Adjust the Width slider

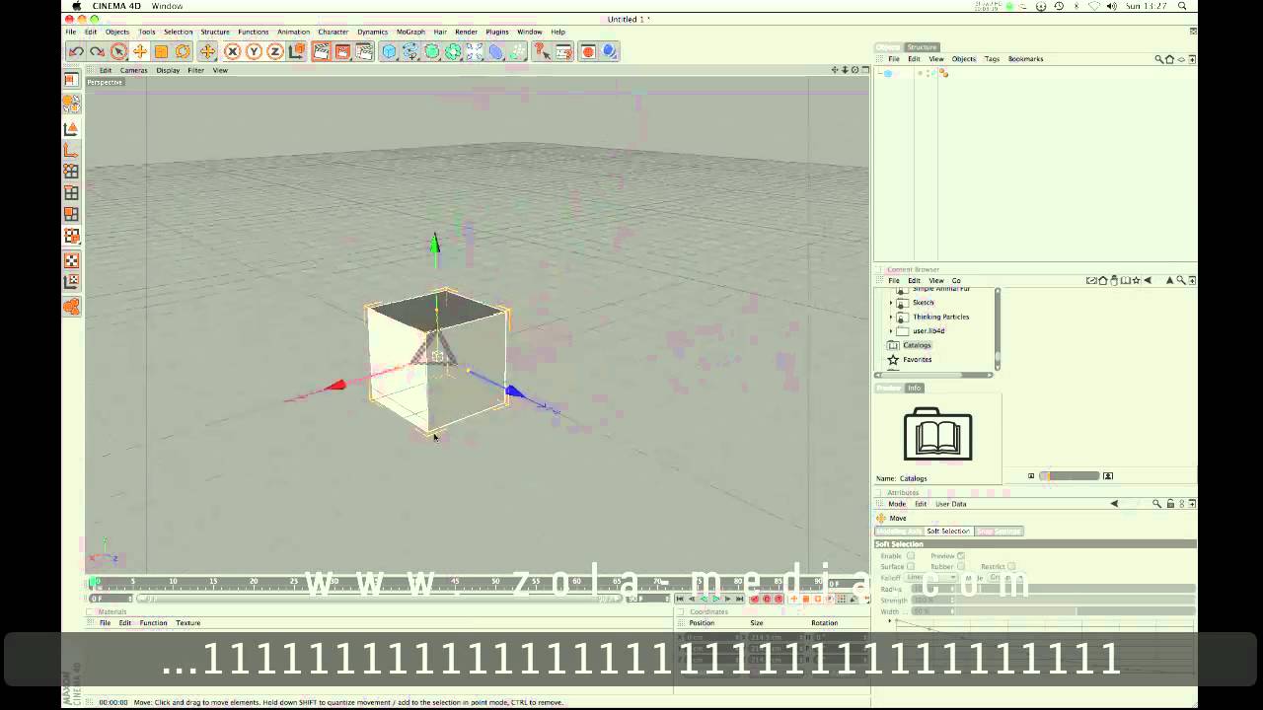pyautogui.click(x=1075, y=611)
